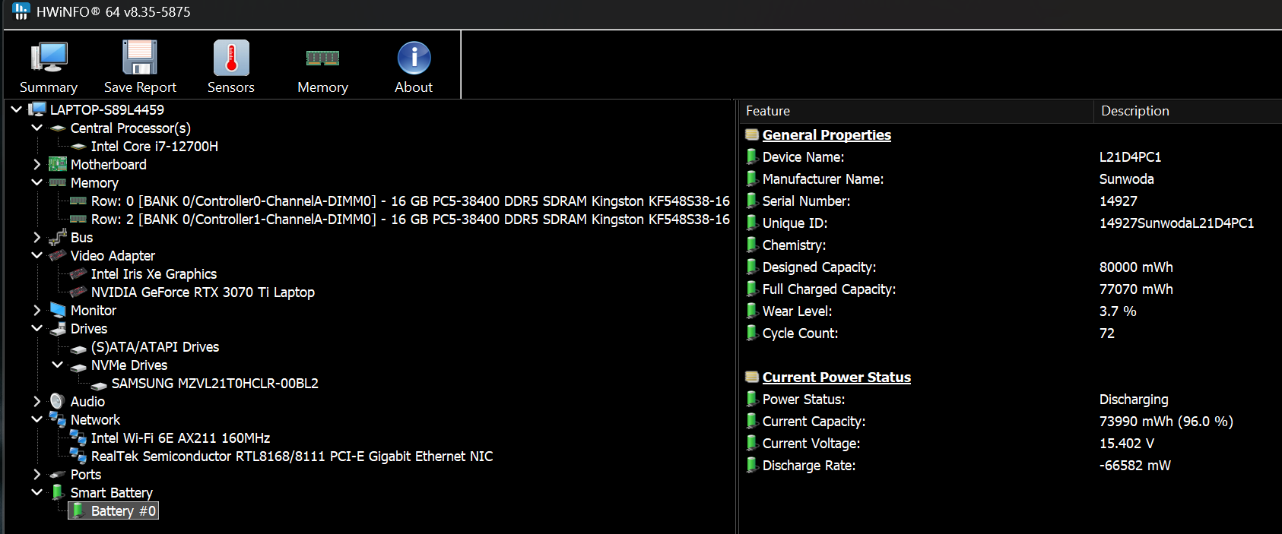The image size is (1282, 534).
Task: Click Unique ID value 14927SunwodaL21D4PC1
Action: pyautogui.click(x=1176, y=223)
